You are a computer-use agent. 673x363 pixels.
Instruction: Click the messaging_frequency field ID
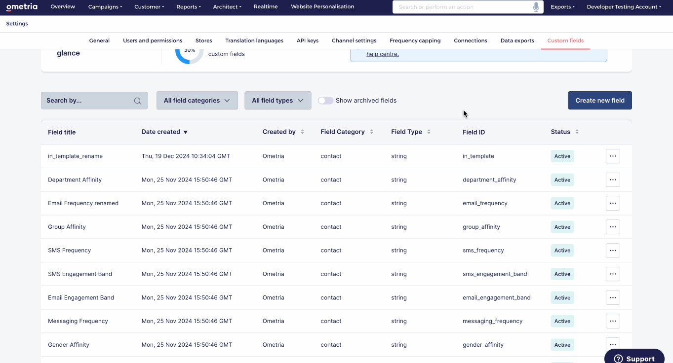(493, 321)
